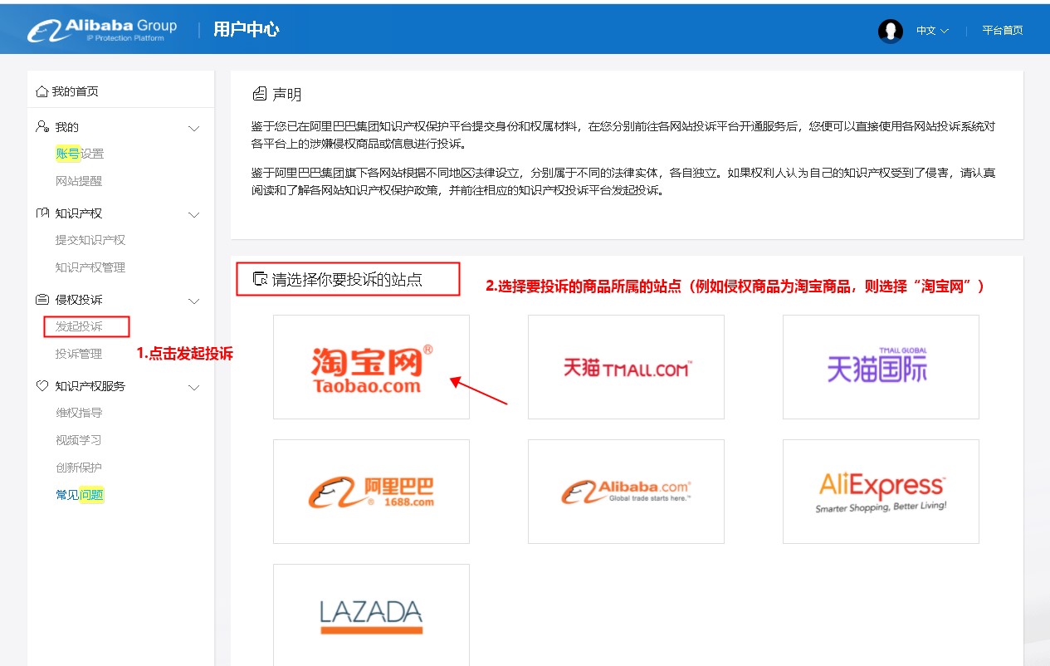Go to 我的首页 in sidebar
1050x666 pixels.
pyautogui.click(x=75, y=91)
